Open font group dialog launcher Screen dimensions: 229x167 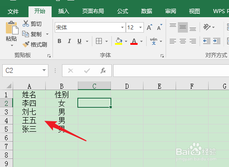tap(162, 56)
